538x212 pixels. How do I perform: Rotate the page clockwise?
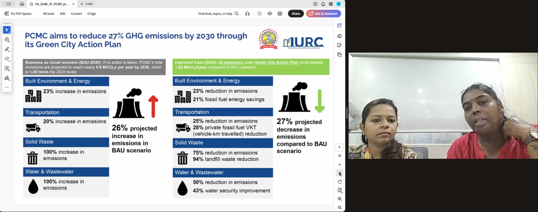pyautogui.click(x=340, y=182)
